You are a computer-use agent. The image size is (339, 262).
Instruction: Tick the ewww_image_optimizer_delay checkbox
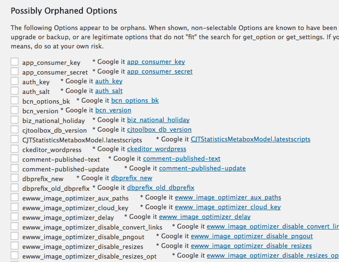click(x=15, y=216)
